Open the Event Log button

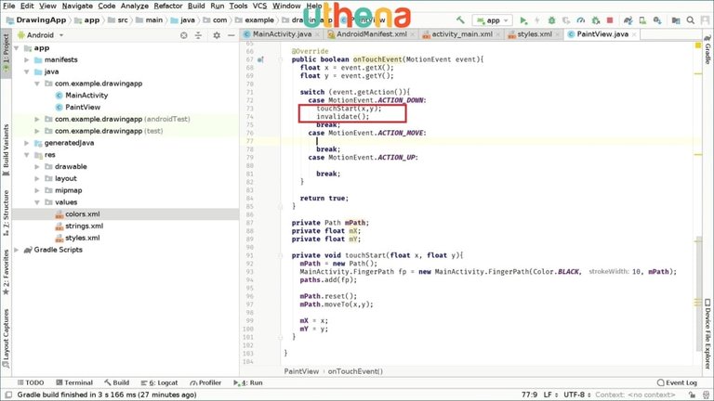[x=675, y=382]
